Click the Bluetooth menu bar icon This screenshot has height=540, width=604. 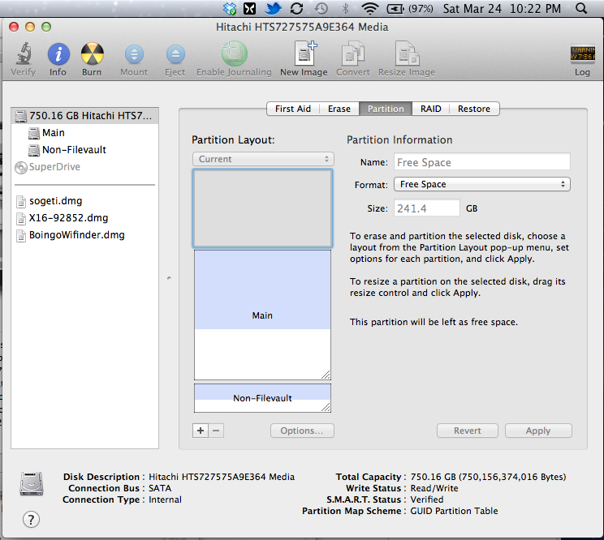point(346,8)
